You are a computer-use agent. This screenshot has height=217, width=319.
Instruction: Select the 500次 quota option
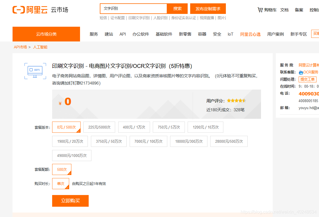pos(62,169)
